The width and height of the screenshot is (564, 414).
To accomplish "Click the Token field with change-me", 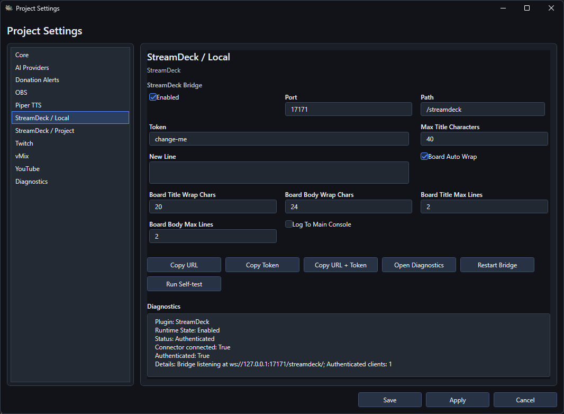I will click(279, 139).
